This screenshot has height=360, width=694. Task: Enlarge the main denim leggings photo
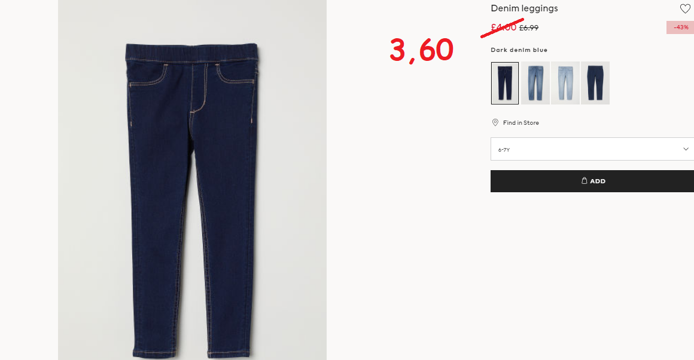[x=192, y=180]
